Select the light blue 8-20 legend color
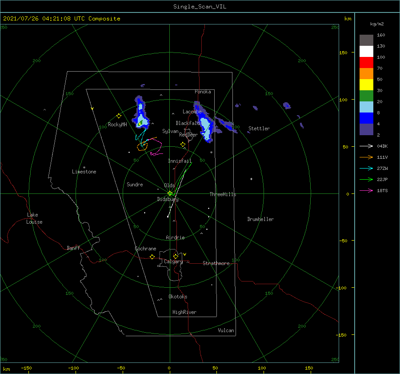Viewport: 400px width, 374px height. [366, 107]
